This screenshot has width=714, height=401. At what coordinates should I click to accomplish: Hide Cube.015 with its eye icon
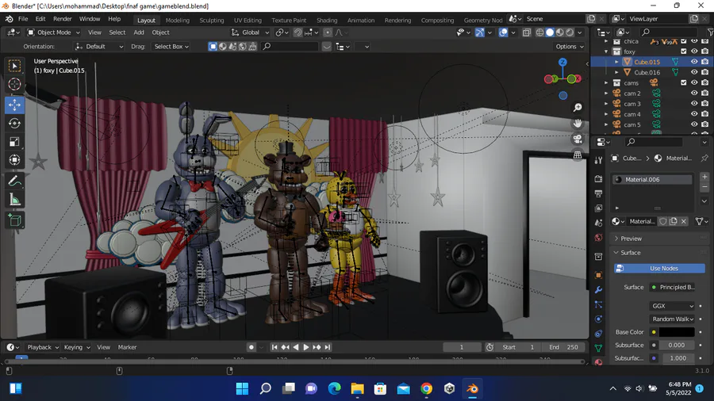click(694, 62)
